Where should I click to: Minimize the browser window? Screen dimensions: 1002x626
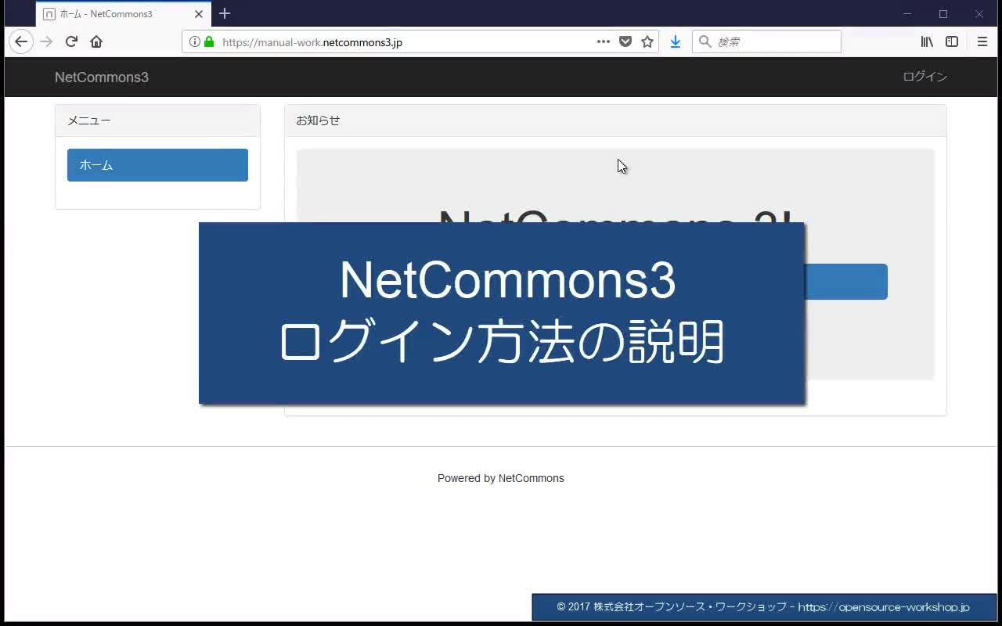click(907, 14)
